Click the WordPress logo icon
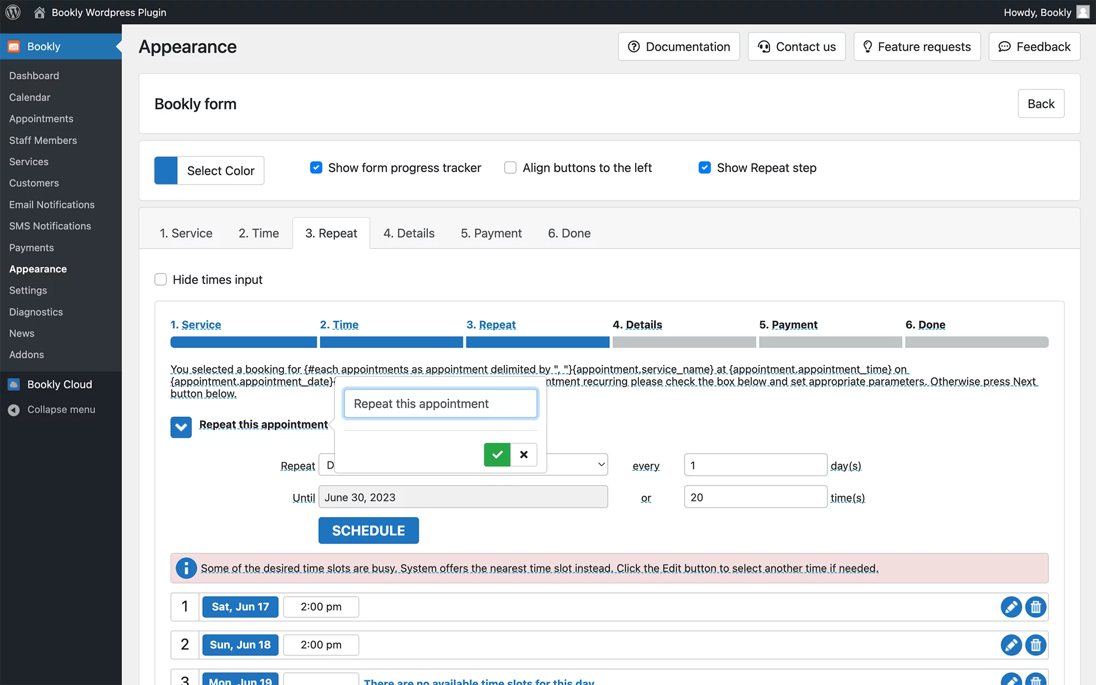This screenshot has height=685, width=1096. 13,12
